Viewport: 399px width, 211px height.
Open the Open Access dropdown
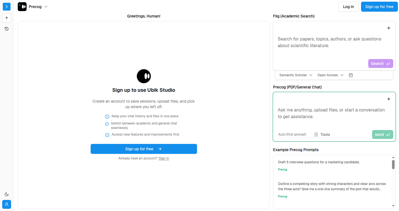(x=330, y=75)
